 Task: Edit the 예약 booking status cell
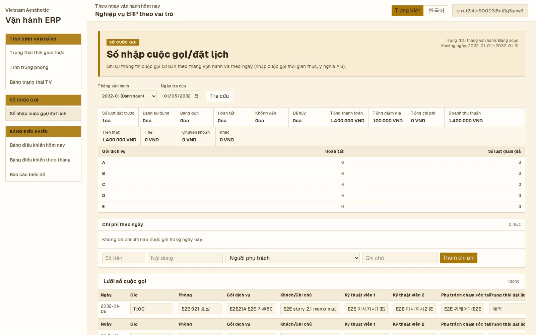507,309
